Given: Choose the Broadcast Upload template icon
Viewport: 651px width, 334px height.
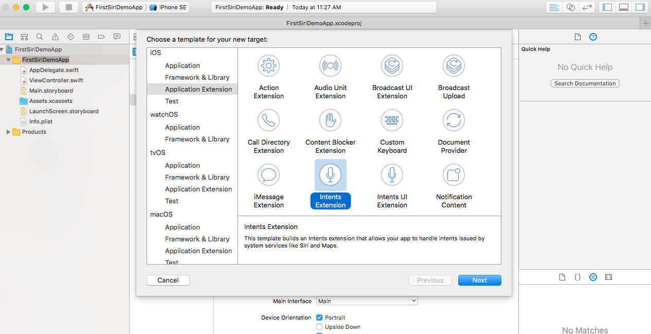Looking at the screenshot, I should (454, 66).
